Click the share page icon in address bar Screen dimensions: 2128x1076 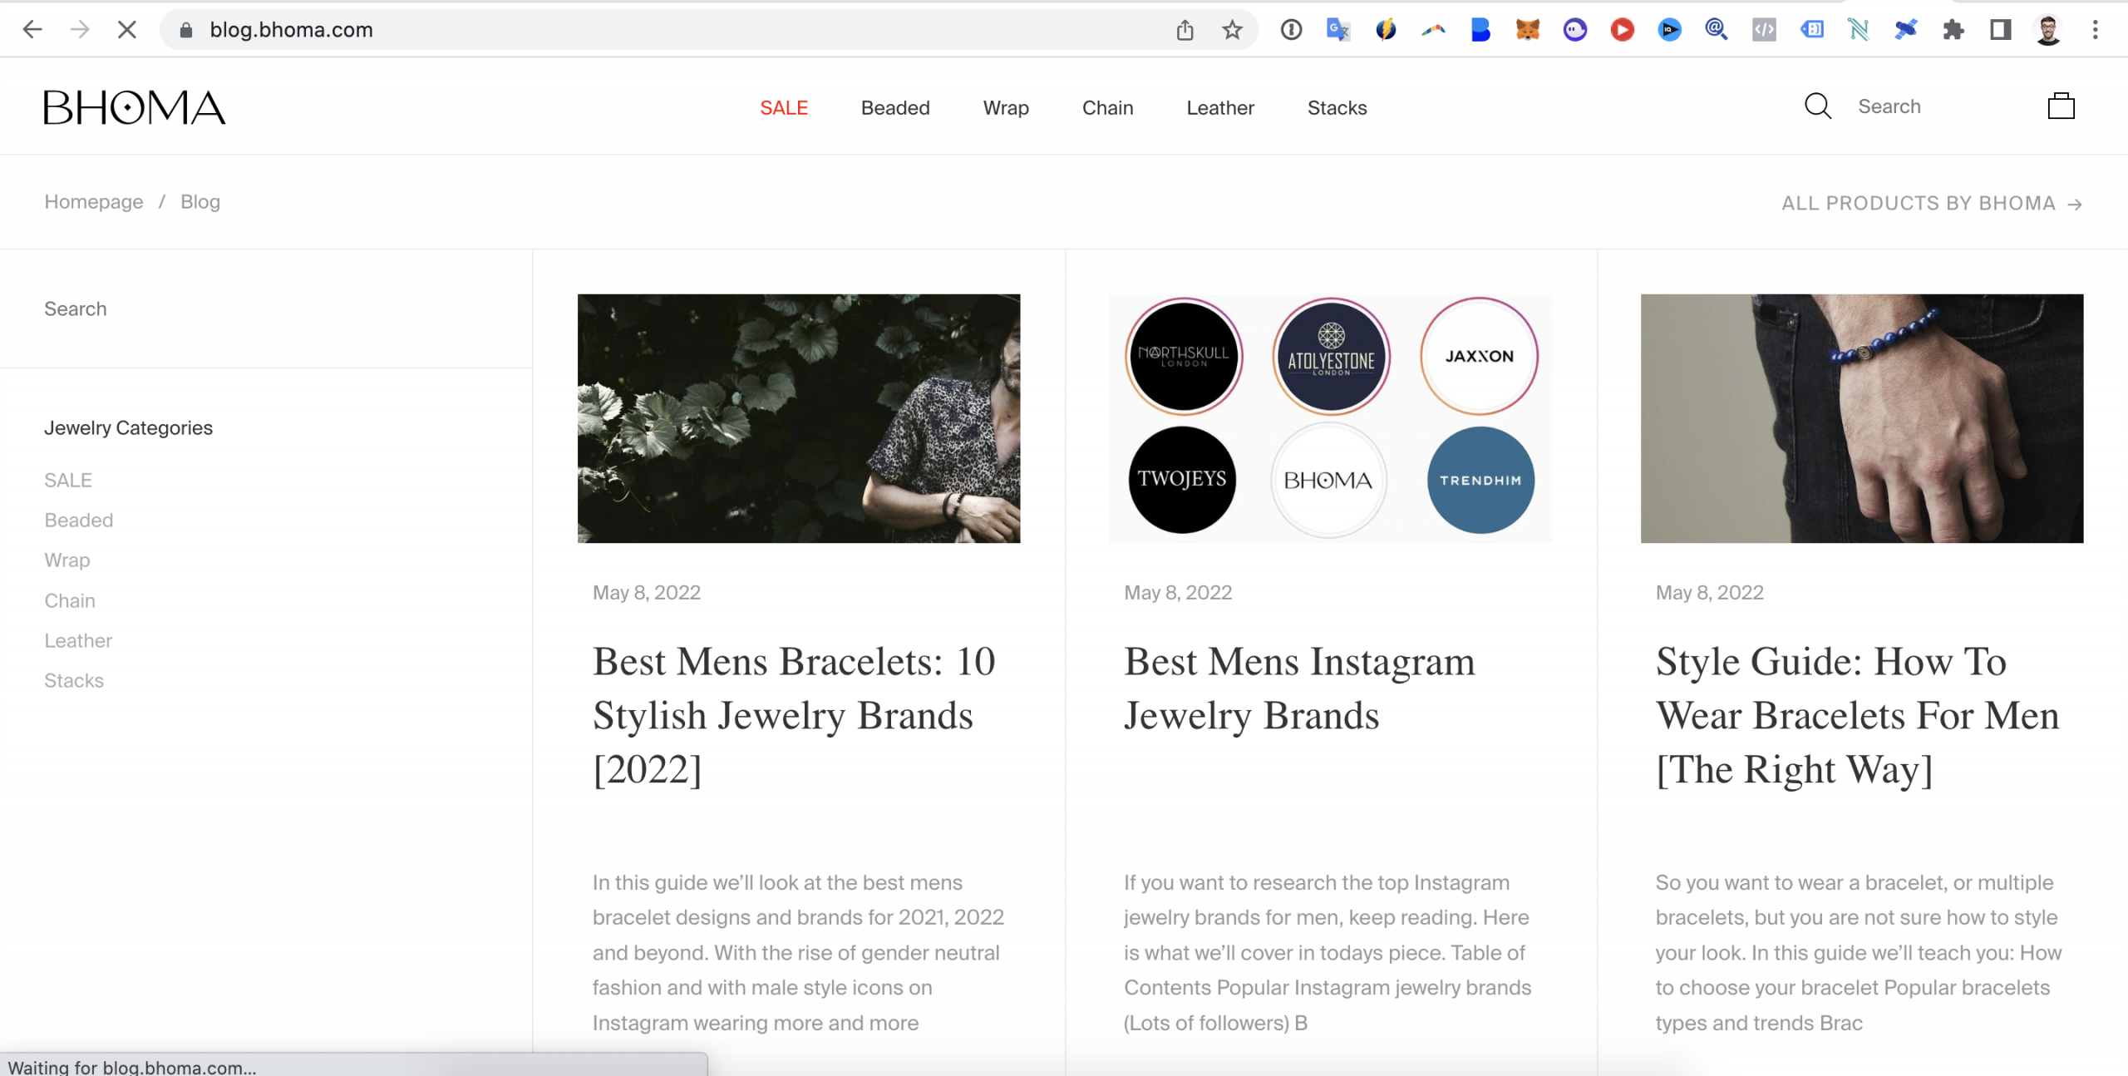pyautogui.click(x=1185, y=30)
